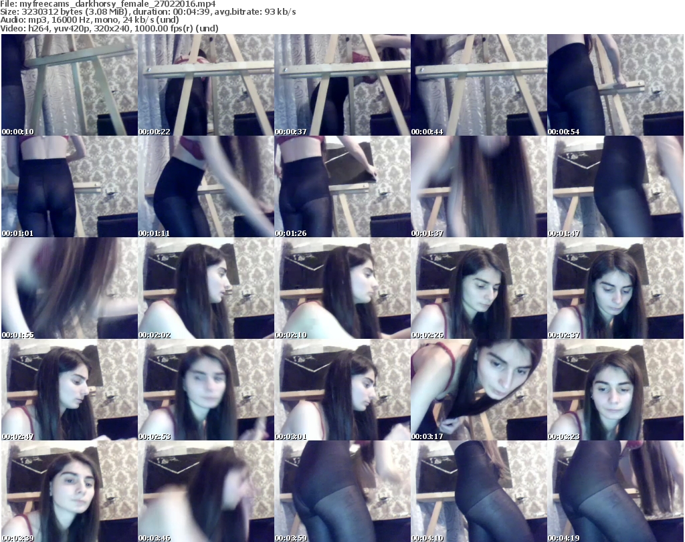Screen dimensions: 685x542
Task: Open the thumbnail marked 00:00:37
Action: [x=342, y=86]
